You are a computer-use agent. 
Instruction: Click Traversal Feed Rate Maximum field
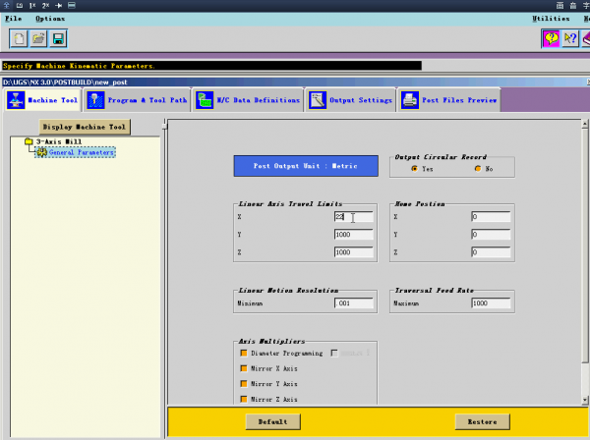(491, 303)
